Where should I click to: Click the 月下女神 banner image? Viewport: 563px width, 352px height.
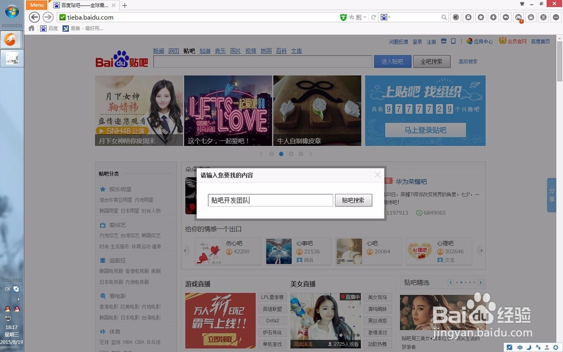coord(139,110)
